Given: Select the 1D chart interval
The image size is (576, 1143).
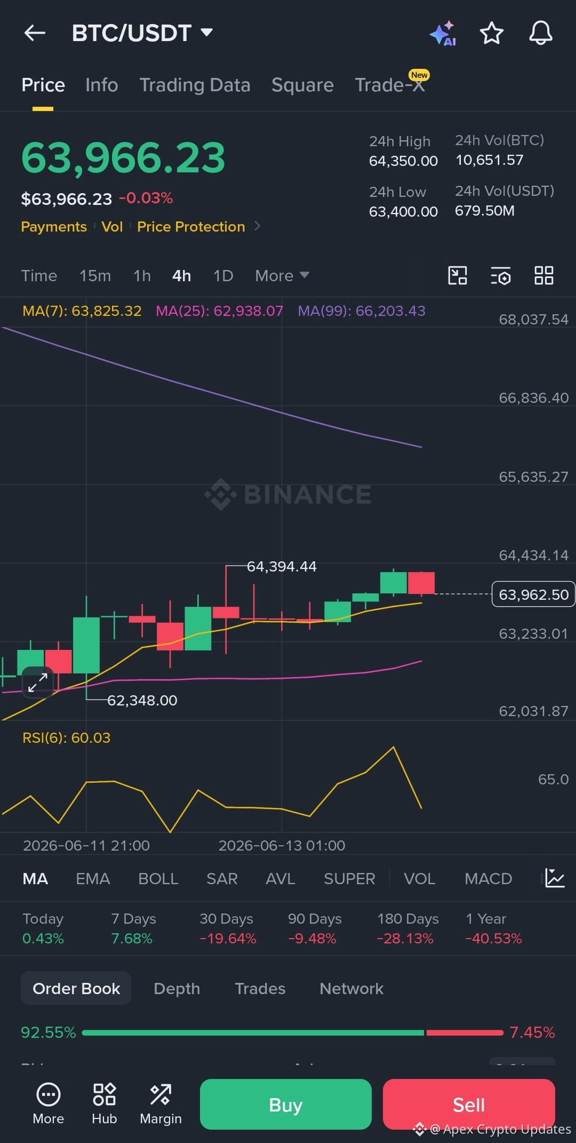Looking at the screenshot, I should point(223,275).
